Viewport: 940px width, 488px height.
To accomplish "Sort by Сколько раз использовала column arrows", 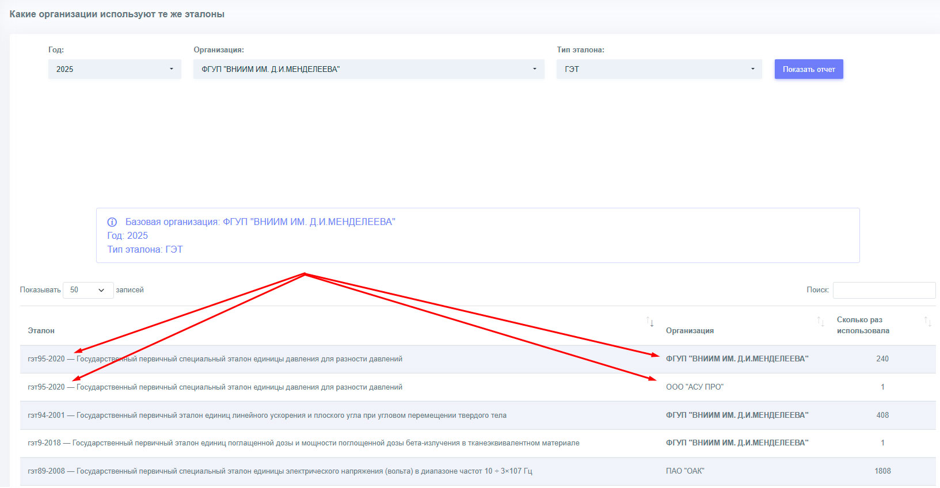I will click(927, 322).
